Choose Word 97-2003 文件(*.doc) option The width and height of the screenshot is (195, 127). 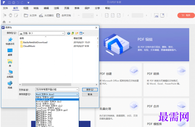point(57,102)
